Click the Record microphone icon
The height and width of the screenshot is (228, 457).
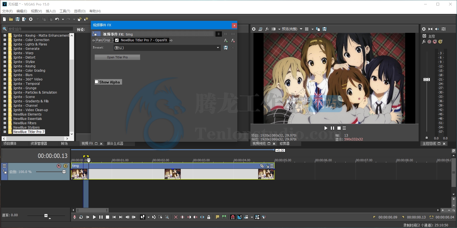75,217
